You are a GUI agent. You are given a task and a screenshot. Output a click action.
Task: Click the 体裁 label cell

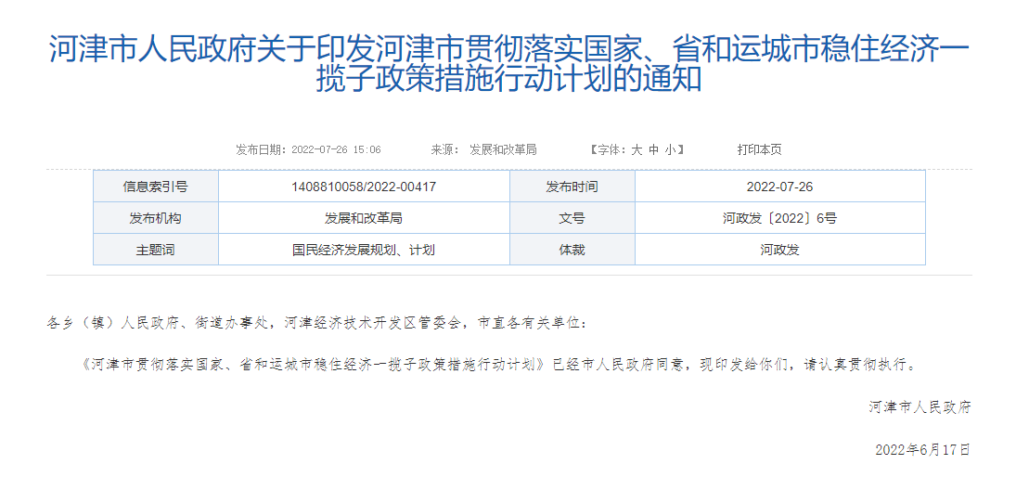[x=572, y=250]
